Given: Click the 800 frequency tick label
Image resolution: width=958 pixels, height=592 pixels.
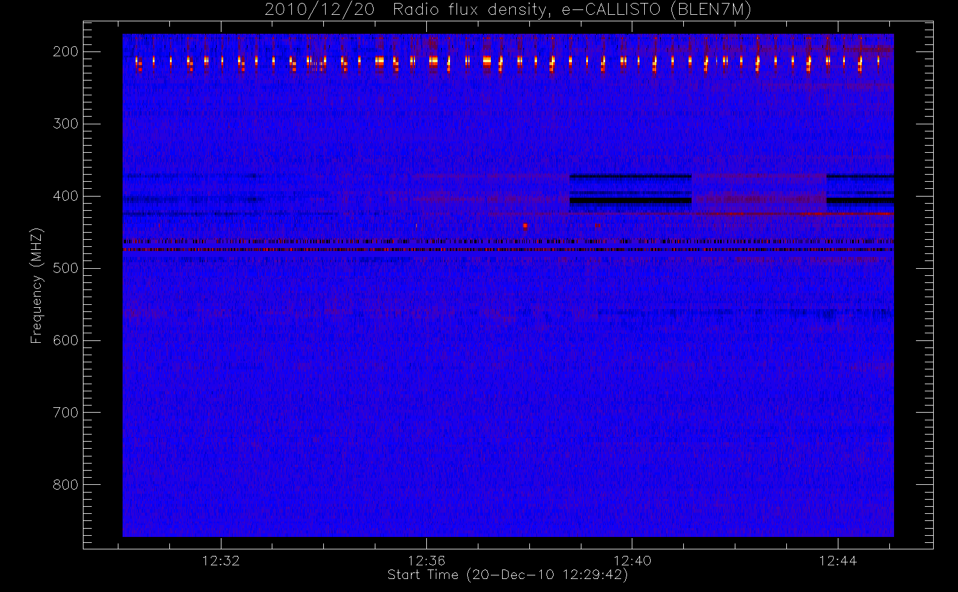Looking at the screenshot, I should 65,485.
